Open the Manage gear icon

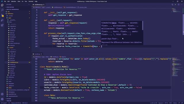2,99
